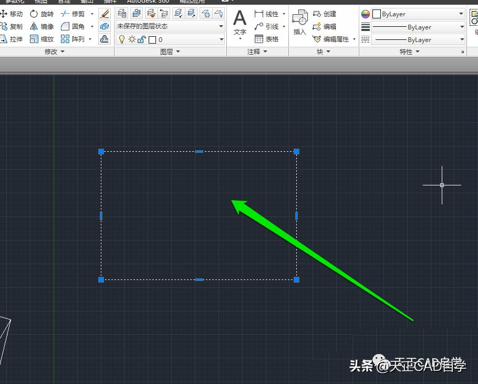Toggle layer 0 lock padlock icon

tap(142, 39)
